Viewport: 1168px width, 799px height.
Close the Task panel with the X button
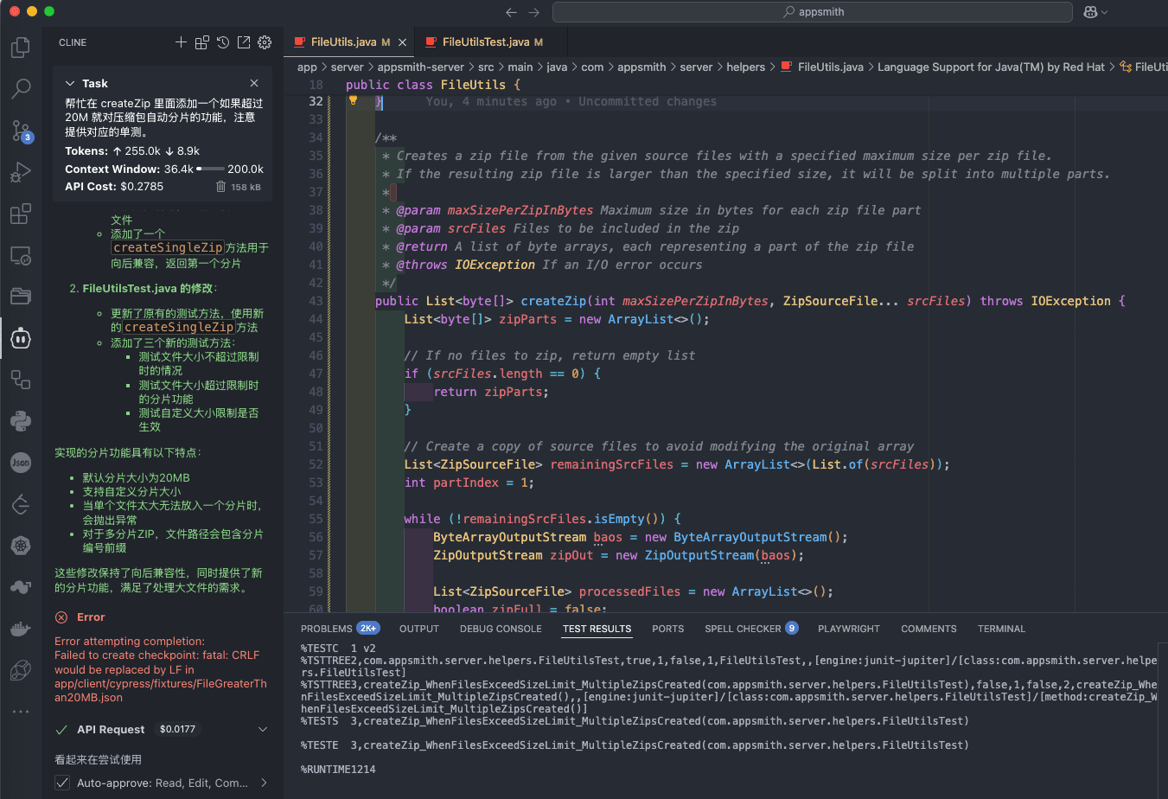[x=253, y=83]
